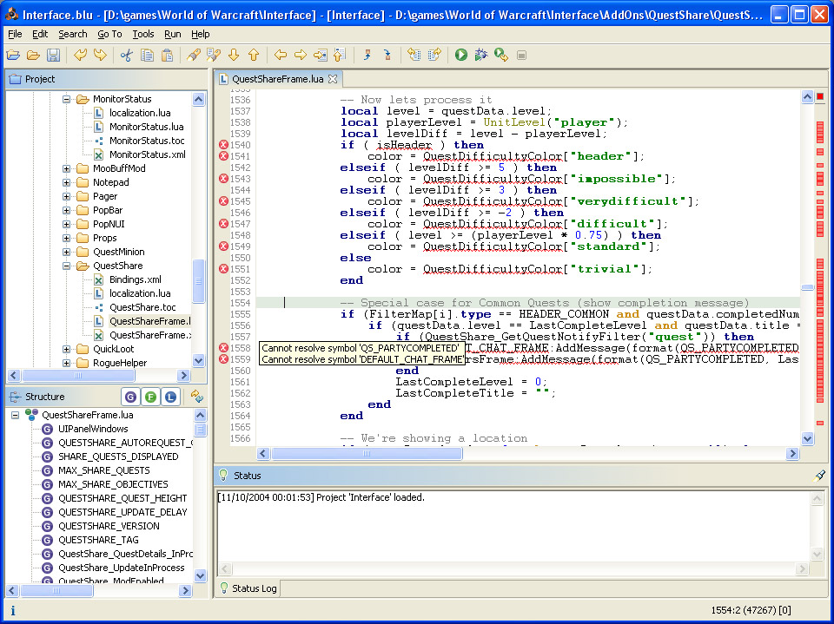The image size is (834, 624).
Task: Click the Paste clipboard toolbar icon
Action: [x=167, y=56]
